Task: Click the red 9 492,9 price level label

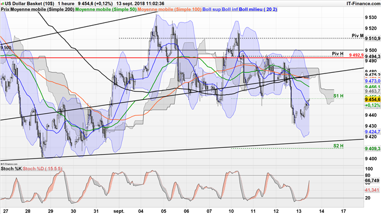Action: tap(356, 55)
